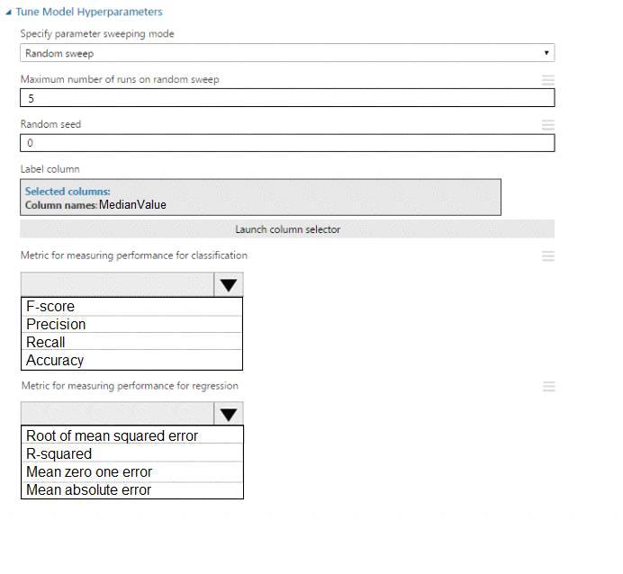The height and width of the screenshot is (574, 623).
Task: Expand the classification metric dropdown arrow
Action: 229,285
